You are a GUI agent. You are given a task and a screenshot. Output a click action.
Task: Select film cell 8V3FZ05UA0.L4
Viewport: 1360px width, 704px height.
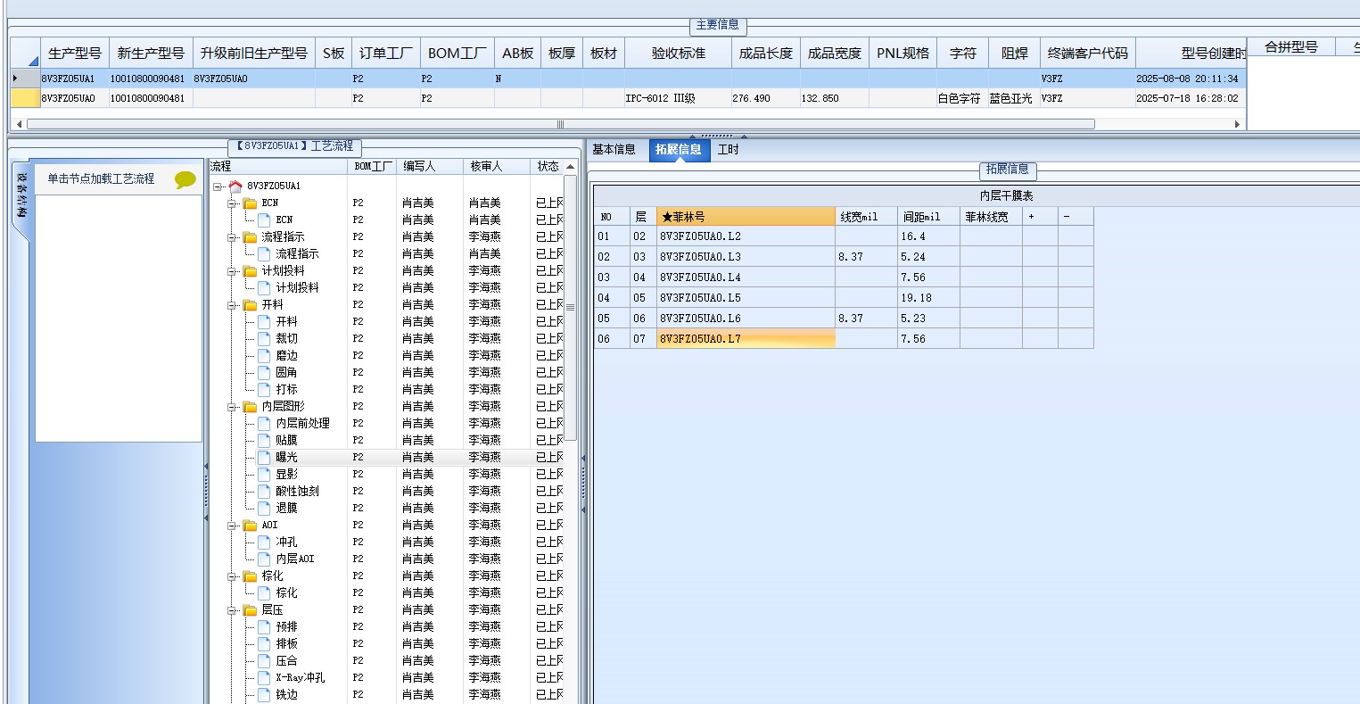click(746, 277)
